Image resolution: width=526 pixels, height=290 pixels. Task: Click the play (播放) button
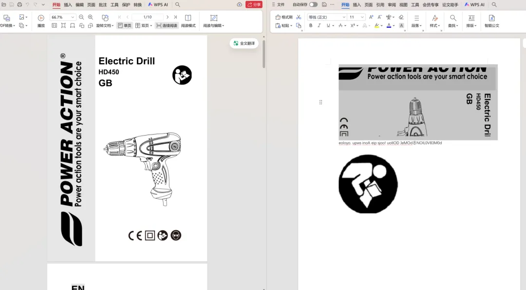41,21
